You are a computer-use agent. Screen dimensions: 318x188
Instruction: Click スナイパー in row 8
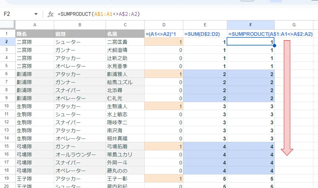click(80, 90)
